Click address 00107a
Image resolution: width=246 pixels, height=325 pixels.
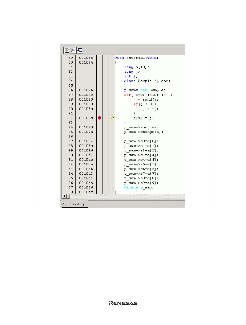[x=86, y=132]
